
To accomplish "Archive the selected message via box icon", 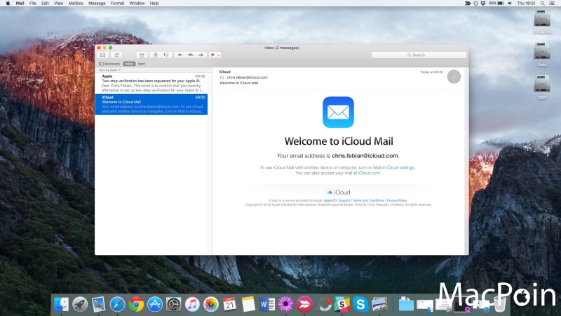I will coord(142,55).
